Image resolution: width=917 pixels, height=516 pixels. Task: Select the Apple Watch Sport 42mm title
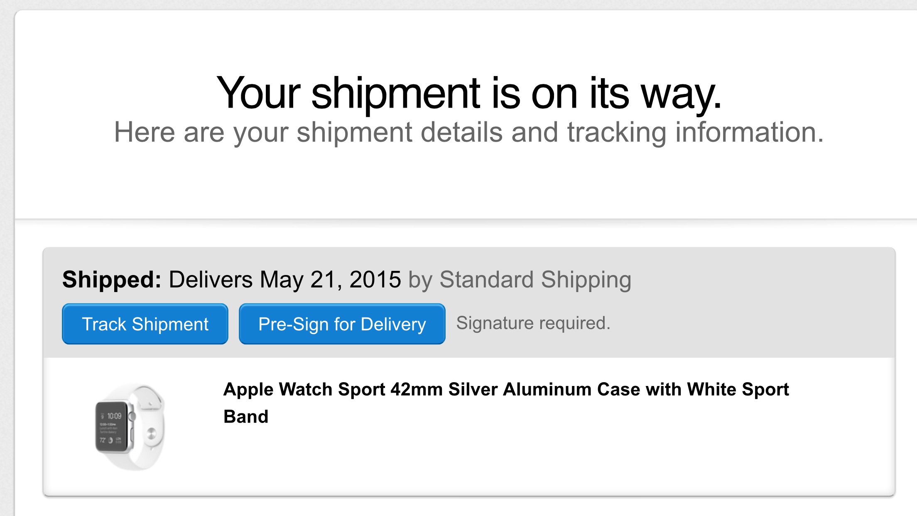coord(334,390)
